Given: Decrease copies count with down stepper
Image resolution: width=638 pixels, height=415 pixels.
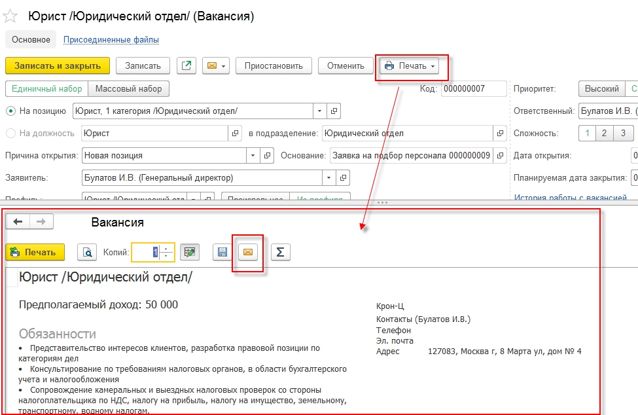Looking at the screenshot, I should tap(166, 256).
